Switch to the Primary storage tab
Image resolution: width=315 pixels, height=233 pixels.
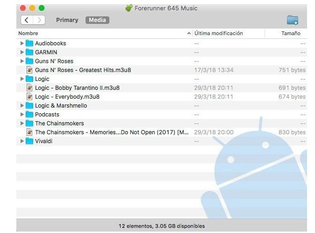(67, 20)
